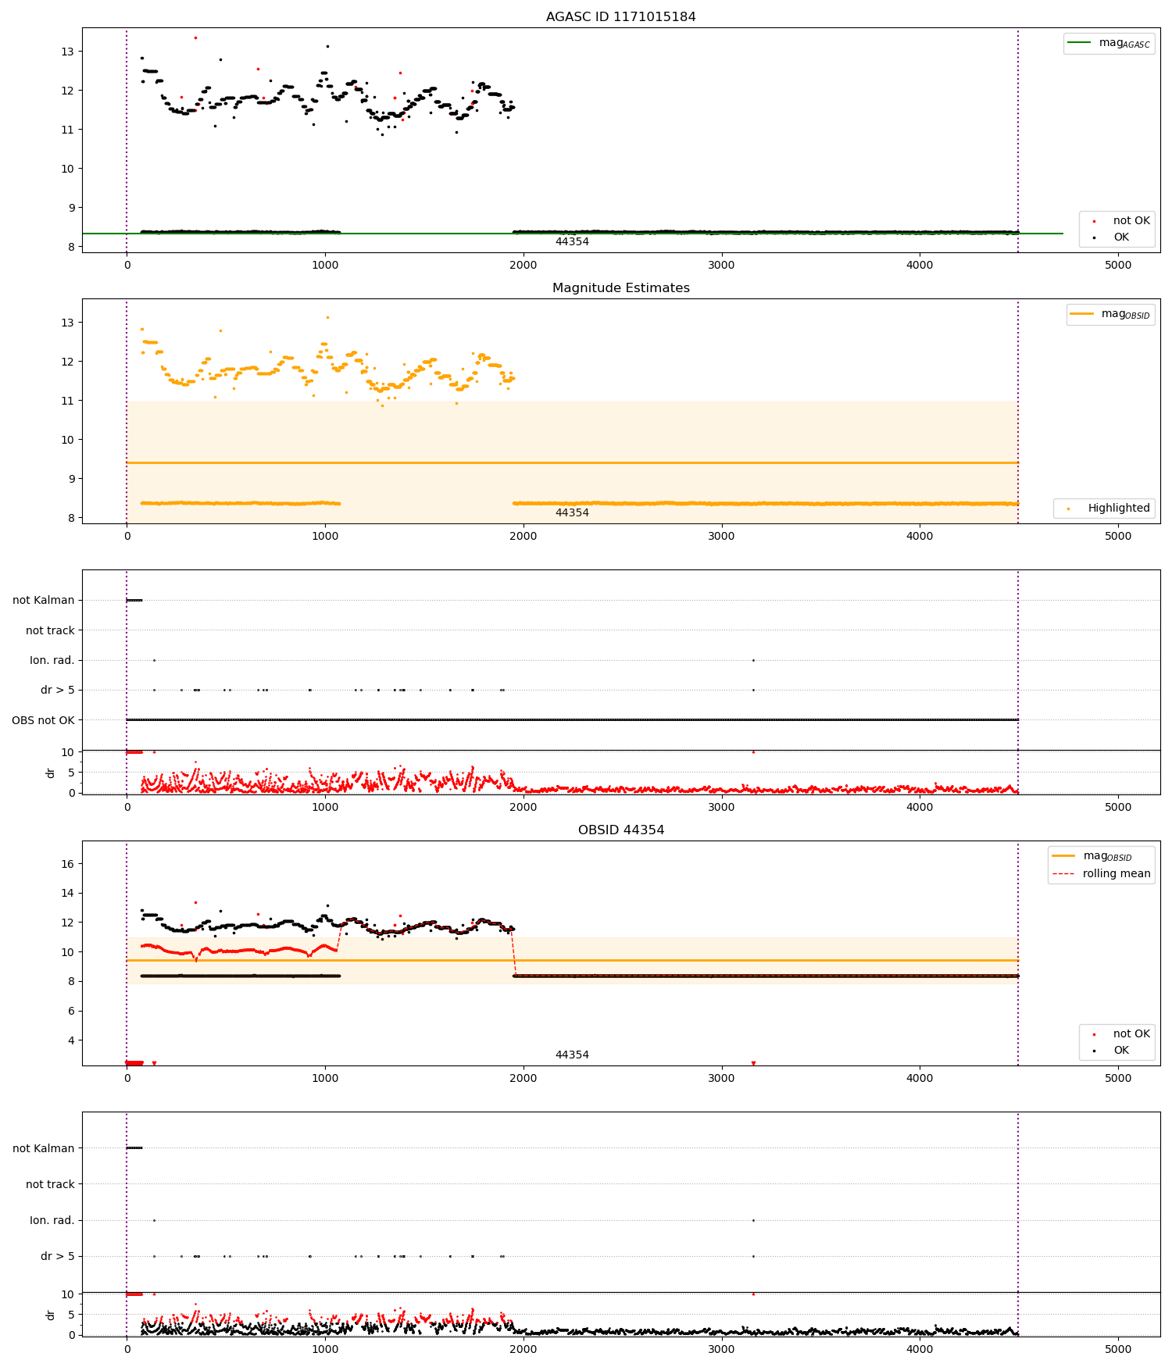Click the 'AGASC ID 1171015184' plot title
The image size is (1172, 1367).
click(x=621, y=16)
